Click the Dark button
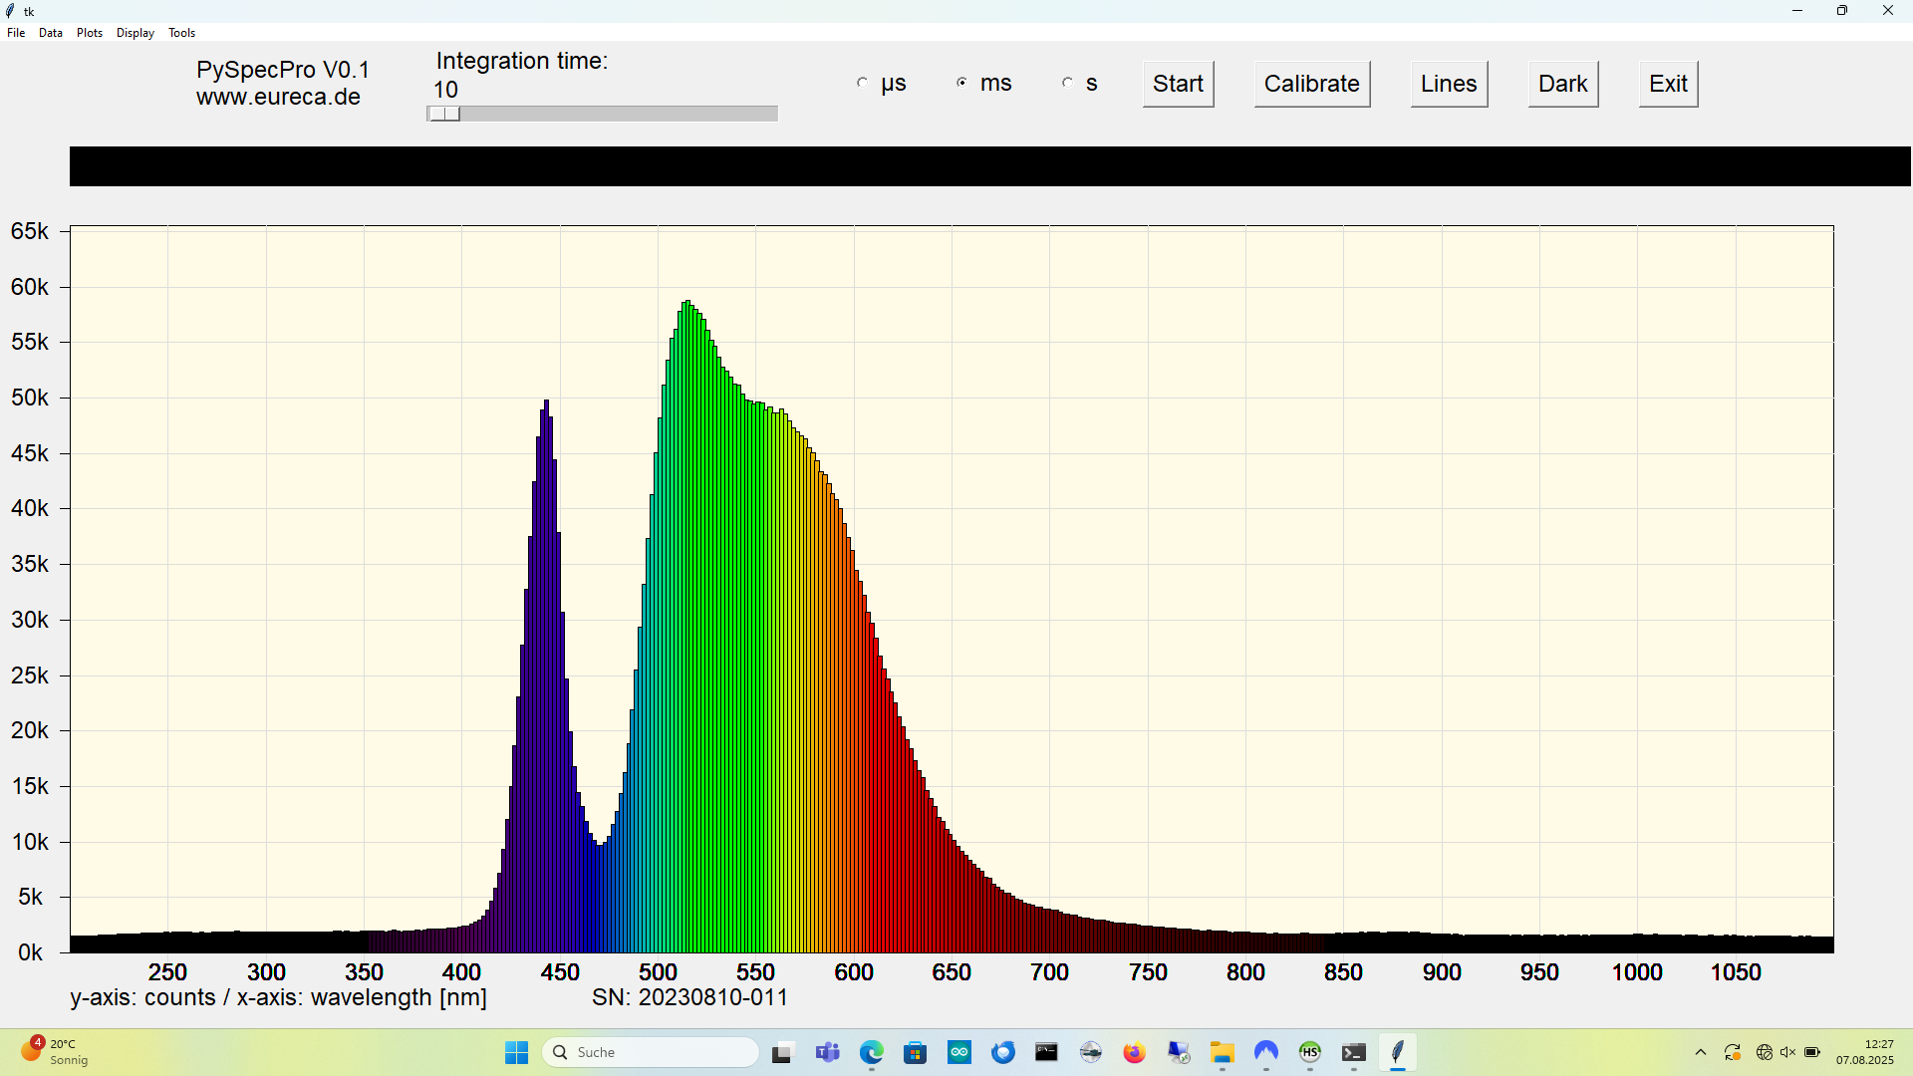The width and height of the screenshot is (1913, 1076). click(1562, 84)
